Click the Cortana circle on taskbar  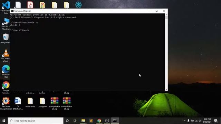(x=67, y=121)
